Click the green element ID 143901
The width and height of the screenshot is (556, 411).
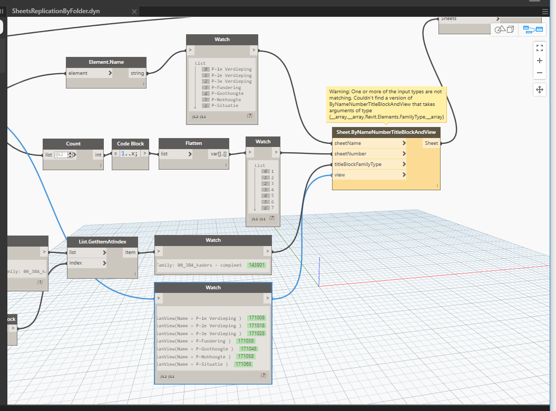pos(257,265)
